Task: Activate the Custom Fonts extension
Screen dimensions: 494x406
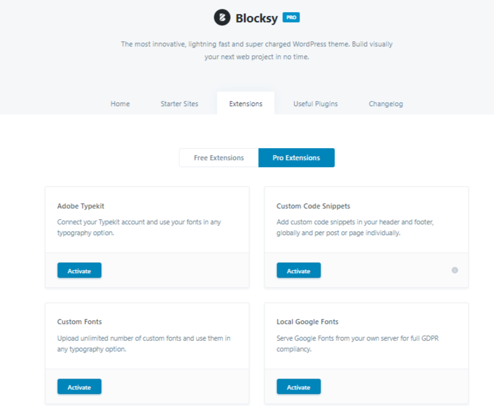Action: (79, 386)
